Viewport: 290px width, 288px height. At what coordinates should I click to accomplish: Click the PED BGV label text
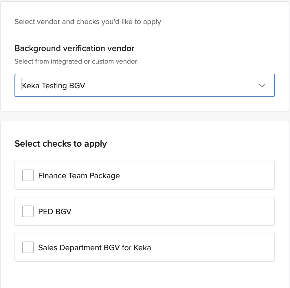pyautogui.click(x=55, y=212)
